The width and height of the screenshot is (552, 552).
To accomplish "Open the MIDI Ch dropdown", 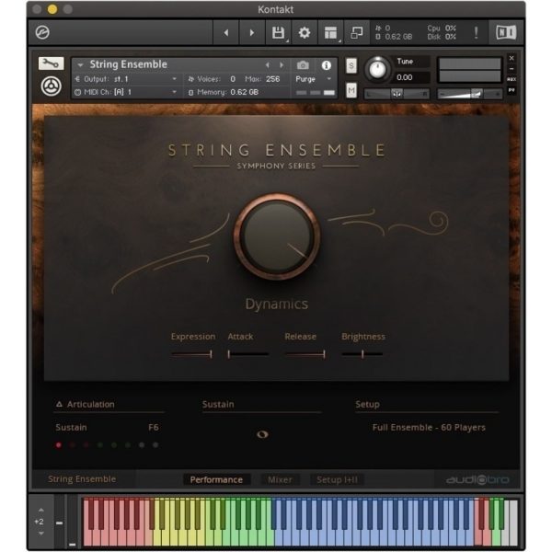I will (126, 92).
